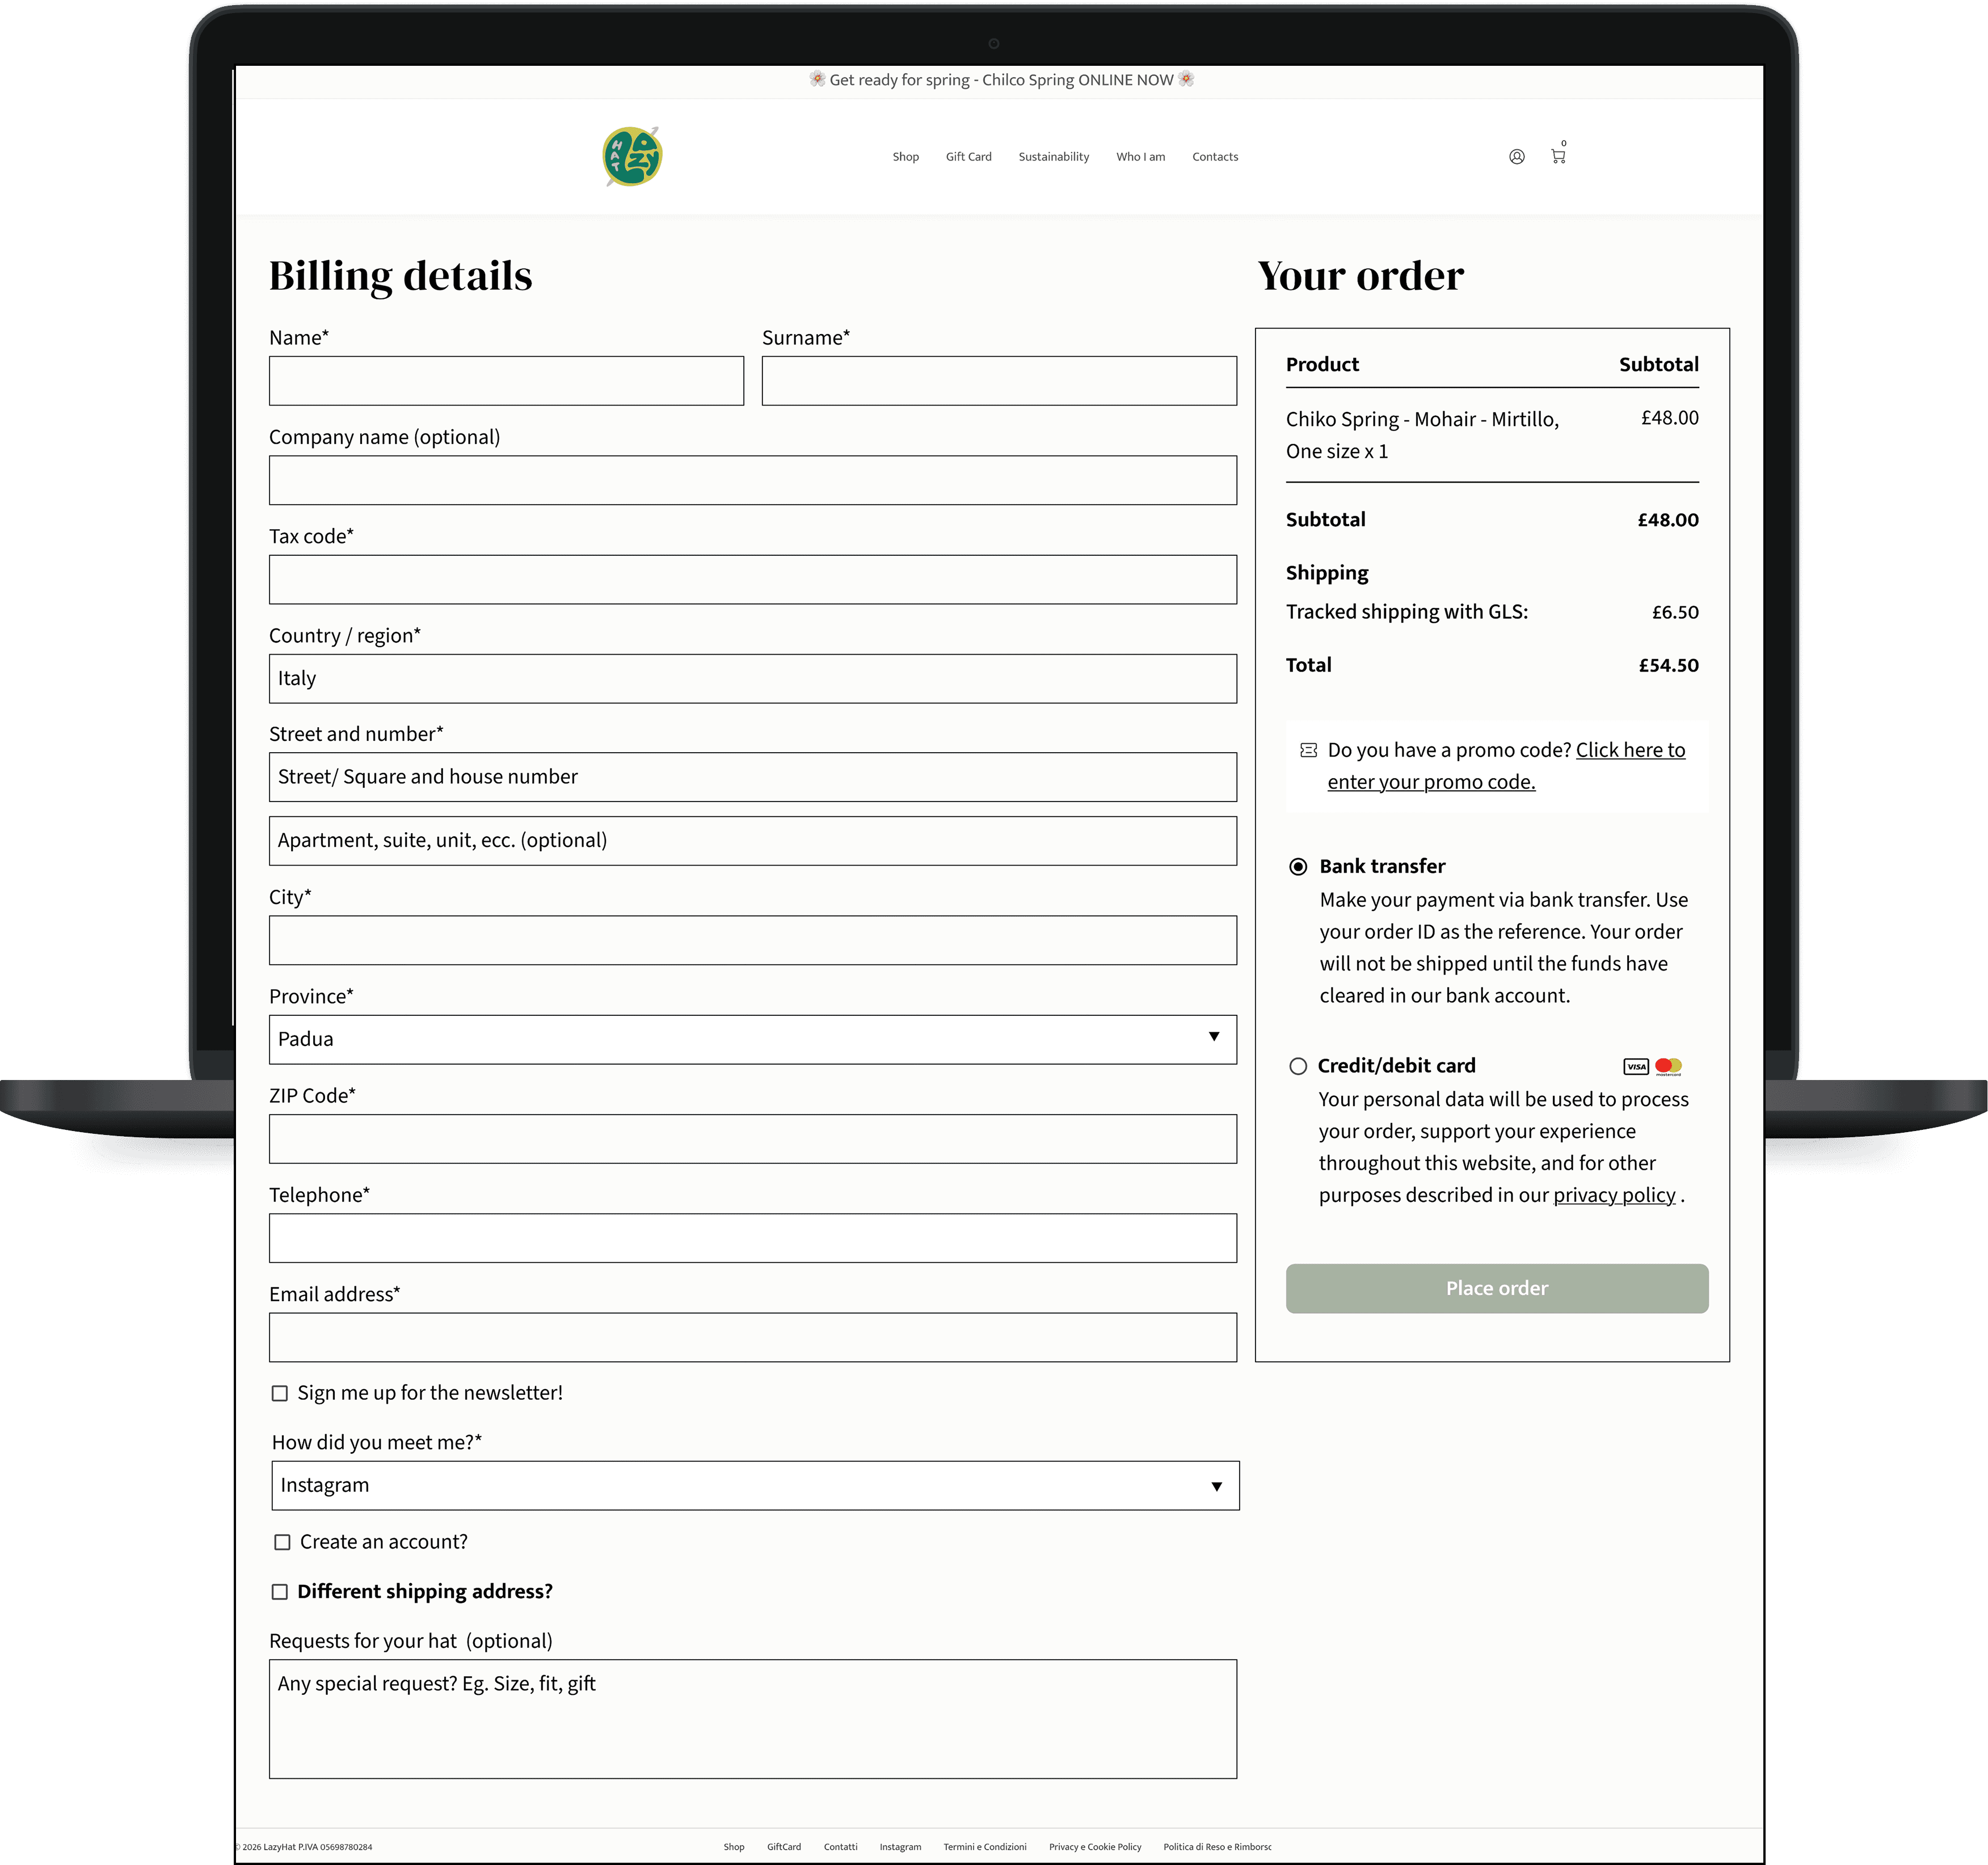This screenshot has width=1988, height=1865.
Task: Go to the Sustainability menu item
Action: 1053,157
